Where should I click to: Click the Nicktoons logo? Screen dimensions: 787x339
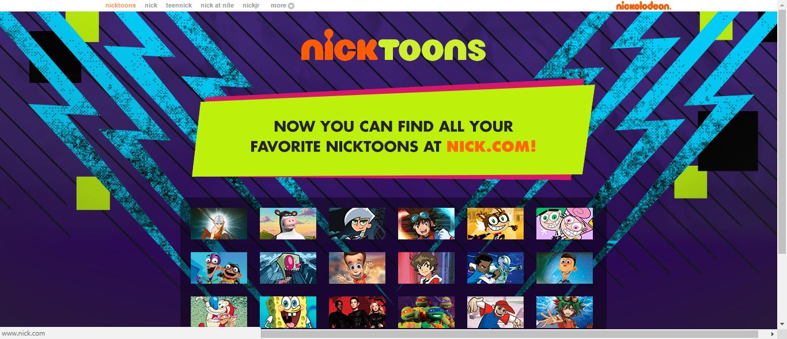point(393,45)
